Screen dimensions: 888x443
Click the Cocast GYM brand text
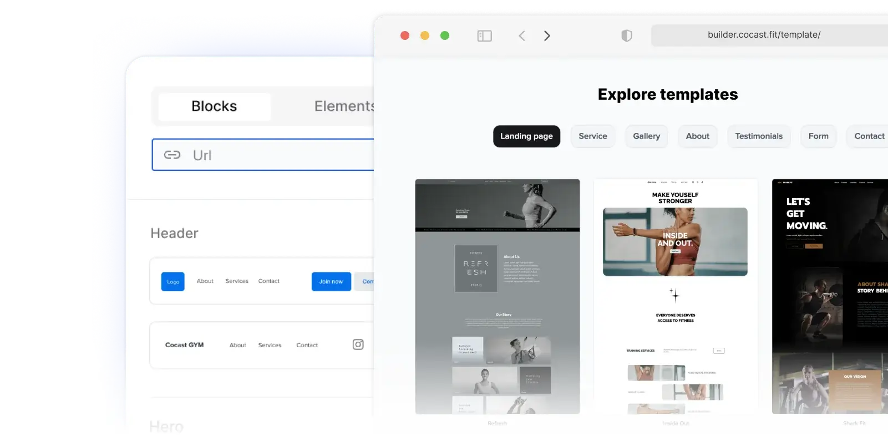coord(185,345)
